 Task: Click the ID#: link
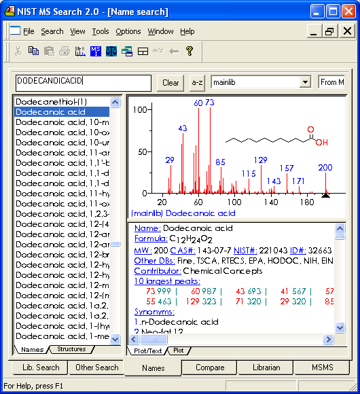coord(298,251)
